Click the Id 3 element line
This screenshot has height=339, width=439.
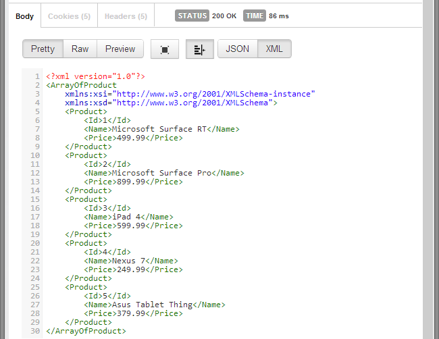[x=107, y=208]
